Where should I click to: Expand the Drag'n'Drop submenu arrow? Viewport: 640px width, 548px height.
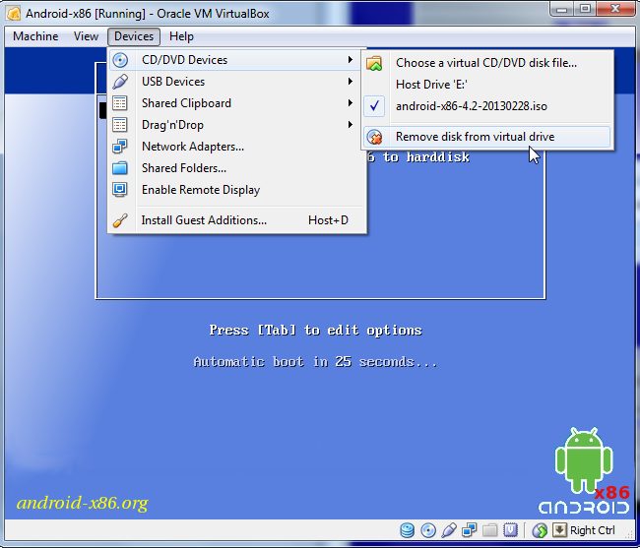[x=351, y=124]
